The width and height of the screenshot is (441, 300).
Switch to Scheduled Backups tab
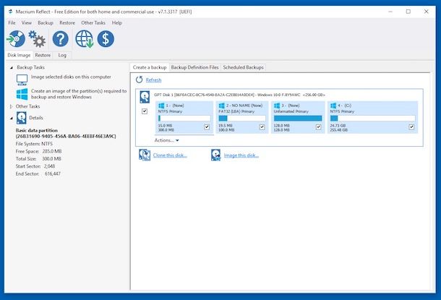click(244, 67)
